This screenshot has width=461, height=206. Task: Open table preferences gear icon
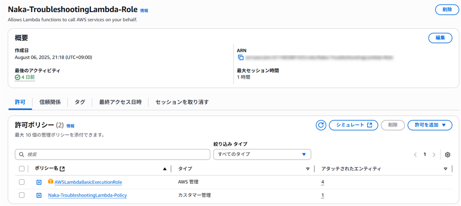click(x=448, y=154)
